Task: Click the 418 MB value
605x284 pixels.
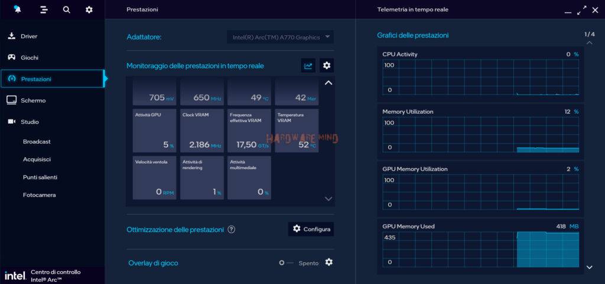Action: (x=567, y=226)
